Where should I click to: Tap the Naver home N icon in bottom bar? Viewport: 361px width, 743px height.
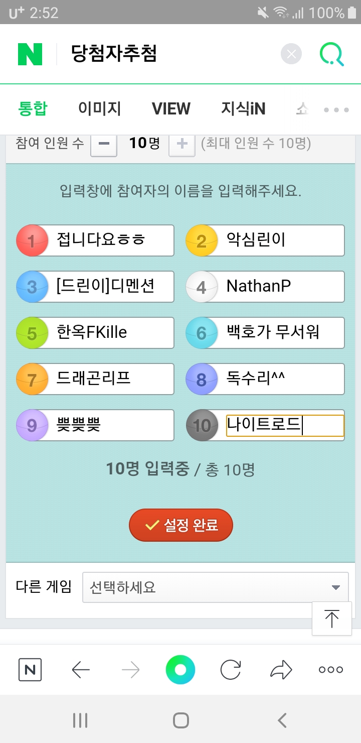[x=30, y=670]
